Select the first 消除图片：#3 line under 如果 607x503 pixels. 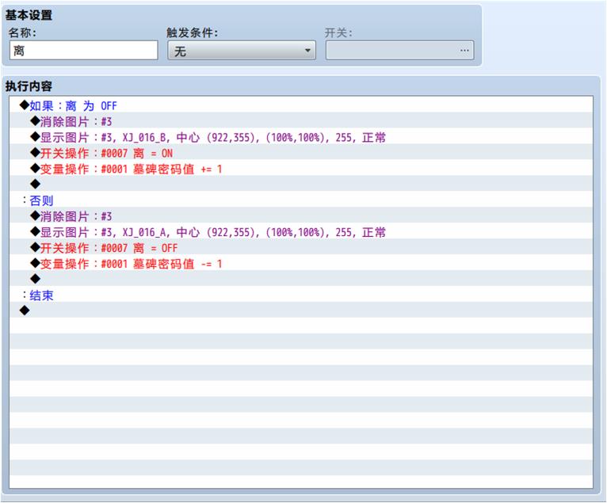[301, 121]
